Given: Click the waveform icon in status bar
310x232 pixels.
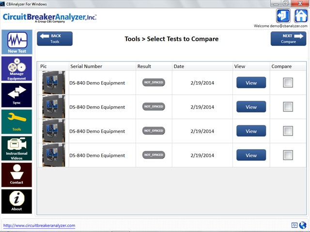Looking at the screenshot, I should [x=294, y=225].
